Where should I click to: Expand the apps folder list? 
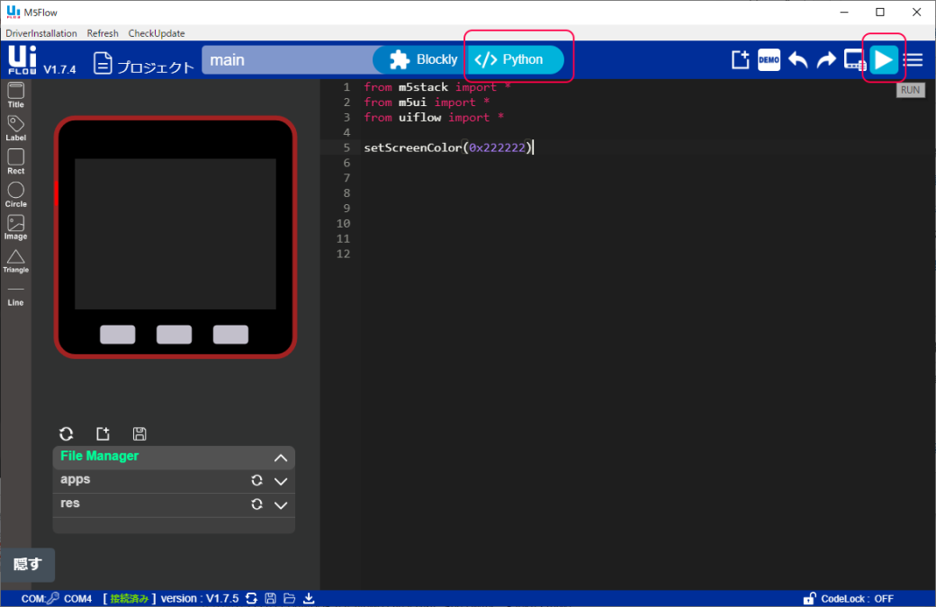pos(280,481)
